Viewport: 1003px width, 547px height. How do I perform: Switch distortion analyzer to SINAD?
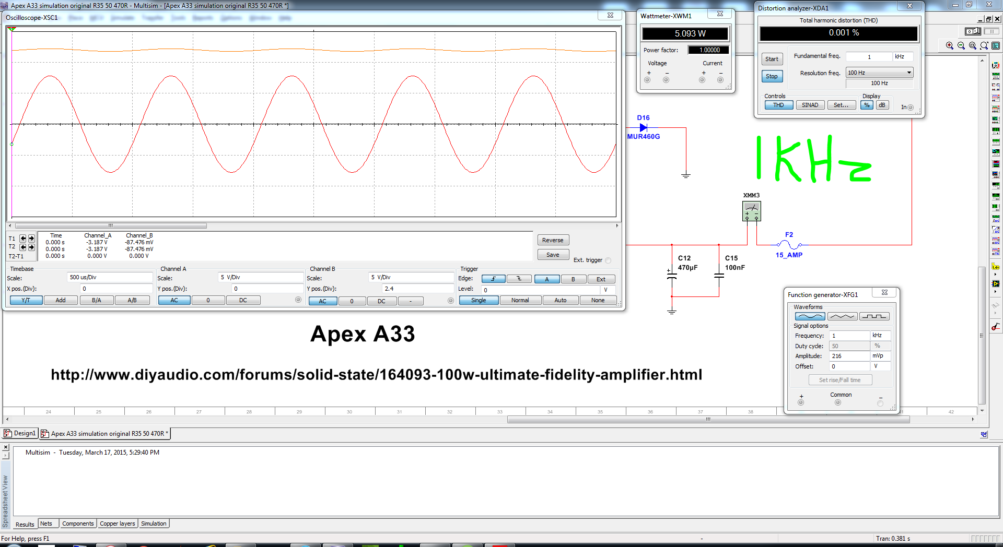[x=810, y=105]
